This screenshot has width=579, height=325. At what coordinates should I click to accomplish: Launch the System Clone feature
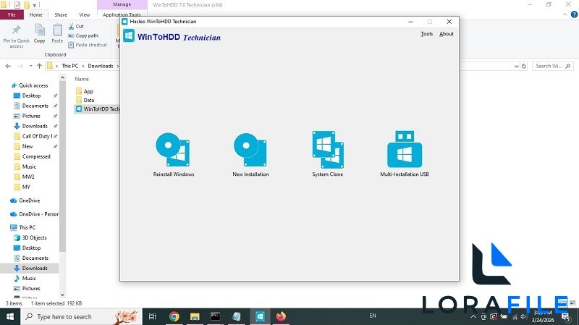point(328,154)
